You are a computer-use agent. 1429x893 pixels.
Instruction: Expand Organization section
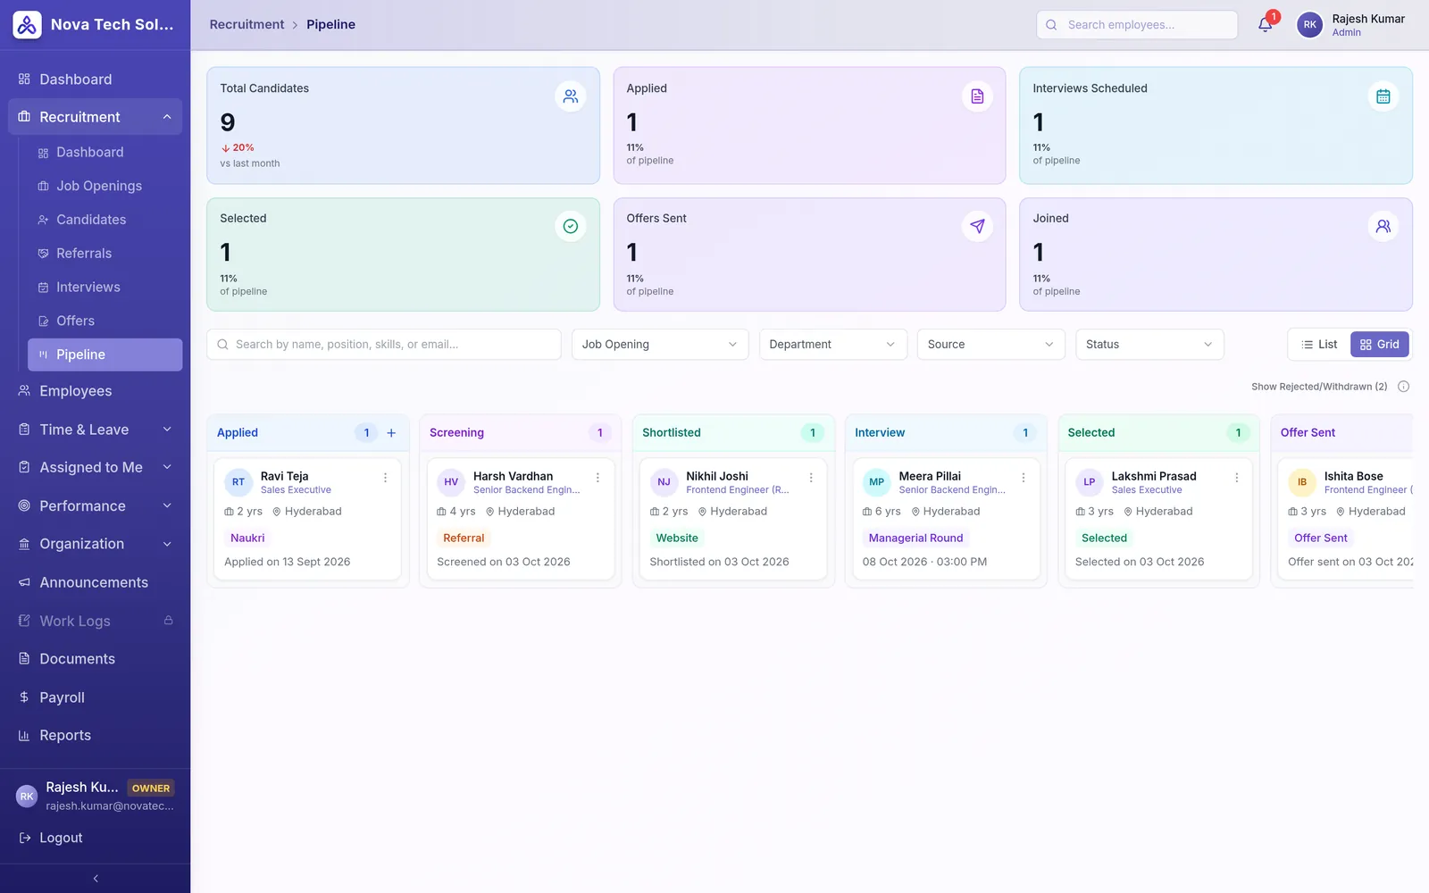tap(95, 544)
